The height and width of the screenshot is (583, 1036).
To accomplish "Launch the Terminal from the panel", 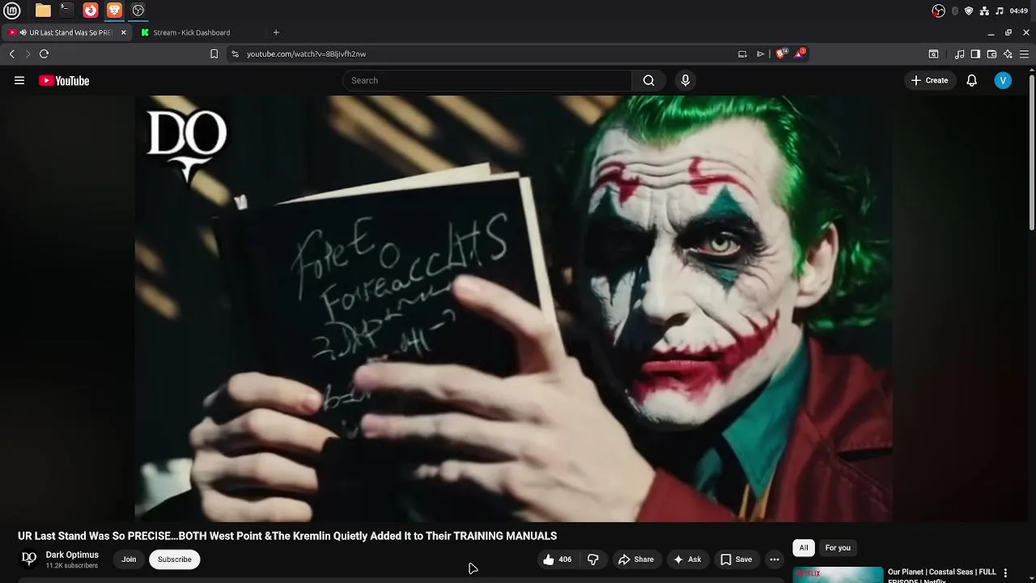I will (x=66, y=11).
